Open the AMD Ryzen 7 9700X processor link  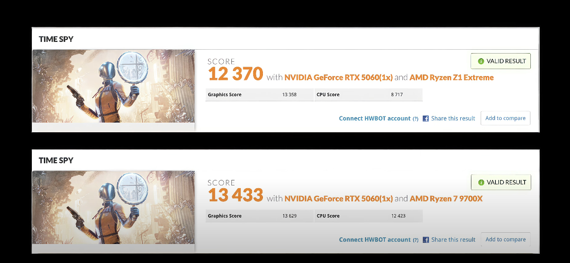(446, 199)
